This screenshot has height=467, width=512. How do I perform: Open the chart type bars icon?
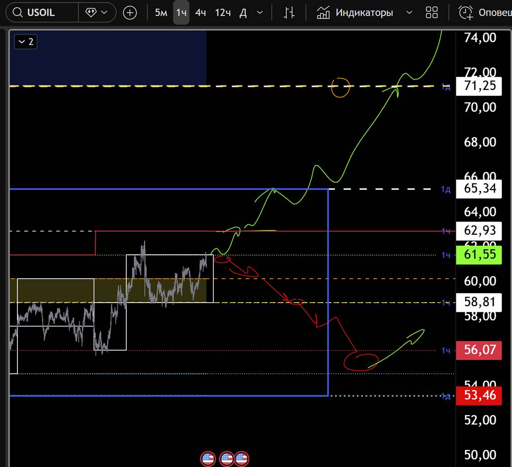289,12
